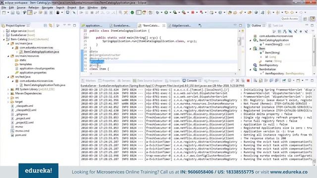Maximize the editor area
This screenshot has width=317, height=178.
[240, 25]
